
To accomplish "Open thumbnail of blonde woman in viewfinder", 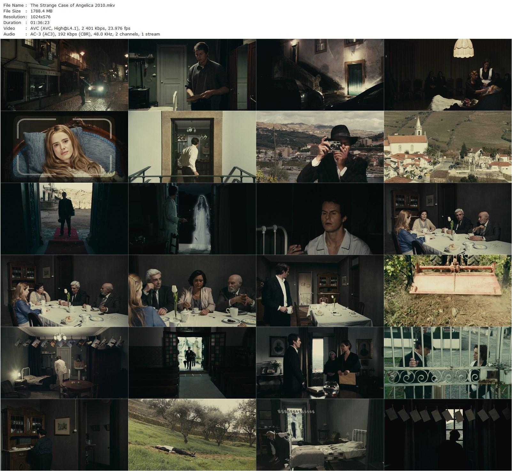I will (64, 147).
